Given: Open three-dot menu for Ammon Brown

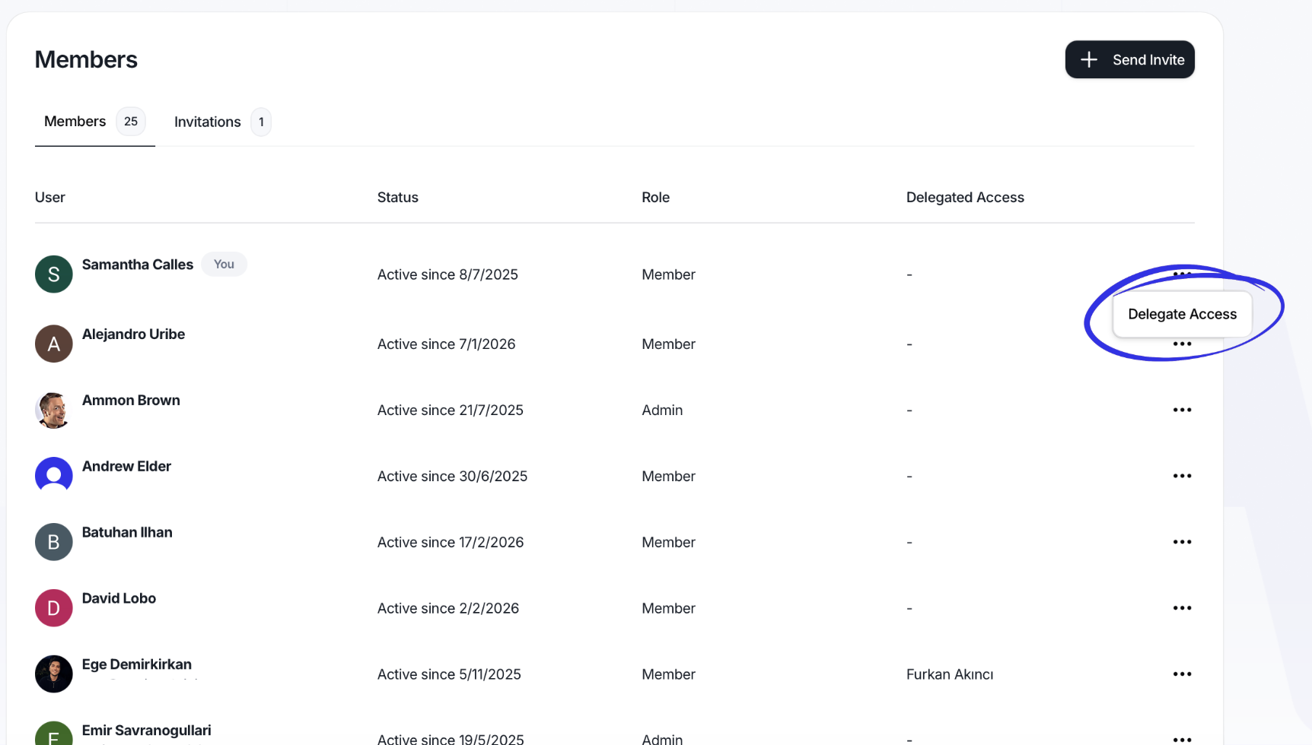Looking at the screenshot, I should [x=1182, y=410].
